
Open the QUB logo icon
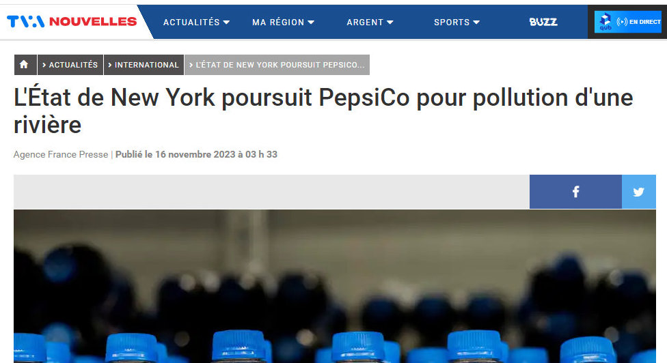(x=605, y=22)
